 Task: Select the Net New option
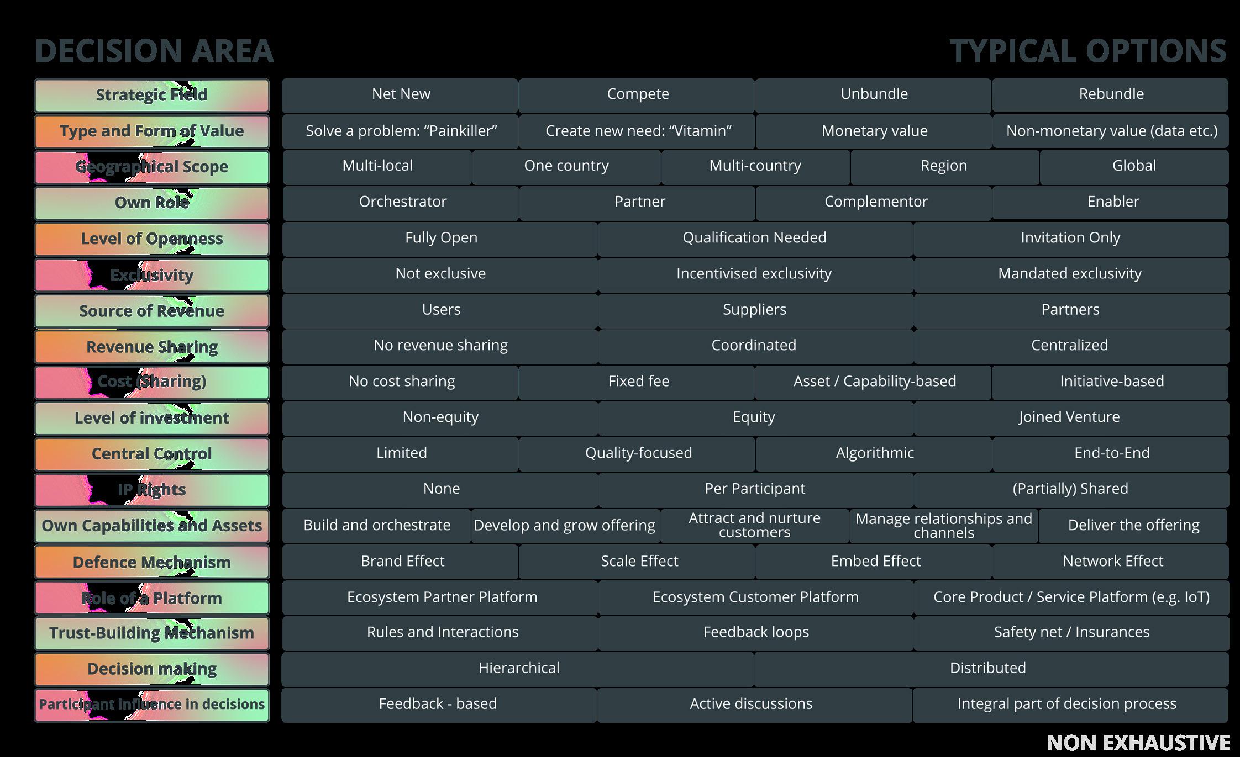(x=401, y=94)
